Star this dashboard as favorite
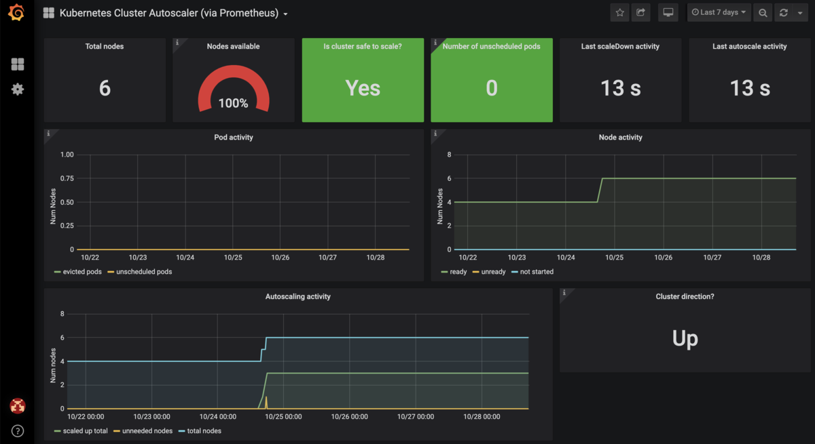 (x=619, y=13)
